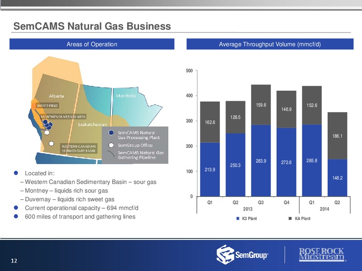Screen dimensions: 362x271
Task: Click the 159.6 value in Q3 2013 bar
Action: tap(261, 105)
